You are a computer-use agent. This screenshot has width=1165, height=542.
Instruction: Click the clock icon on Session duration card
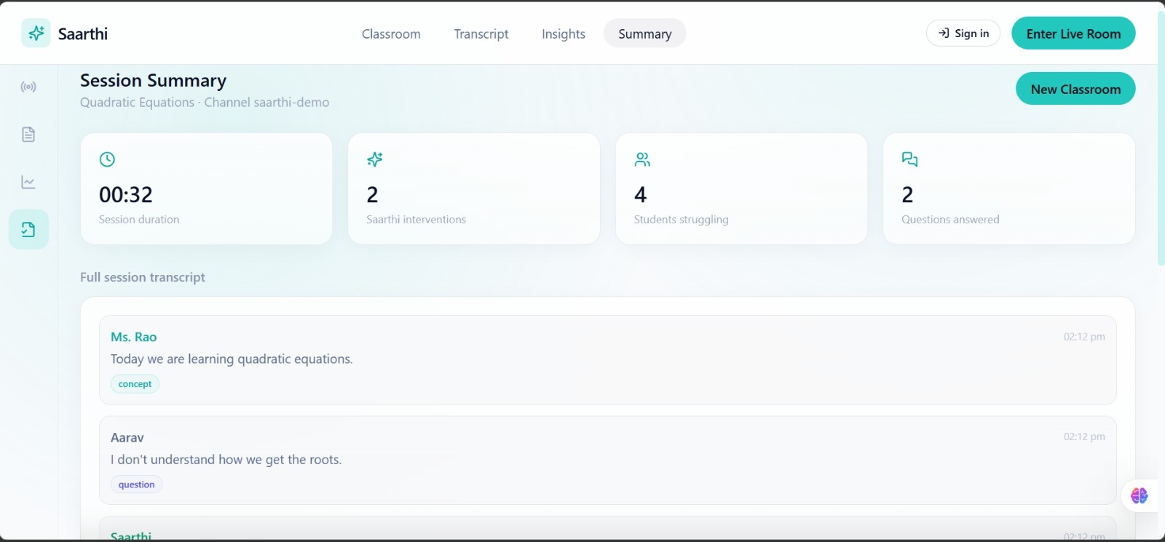coord(107,159)
